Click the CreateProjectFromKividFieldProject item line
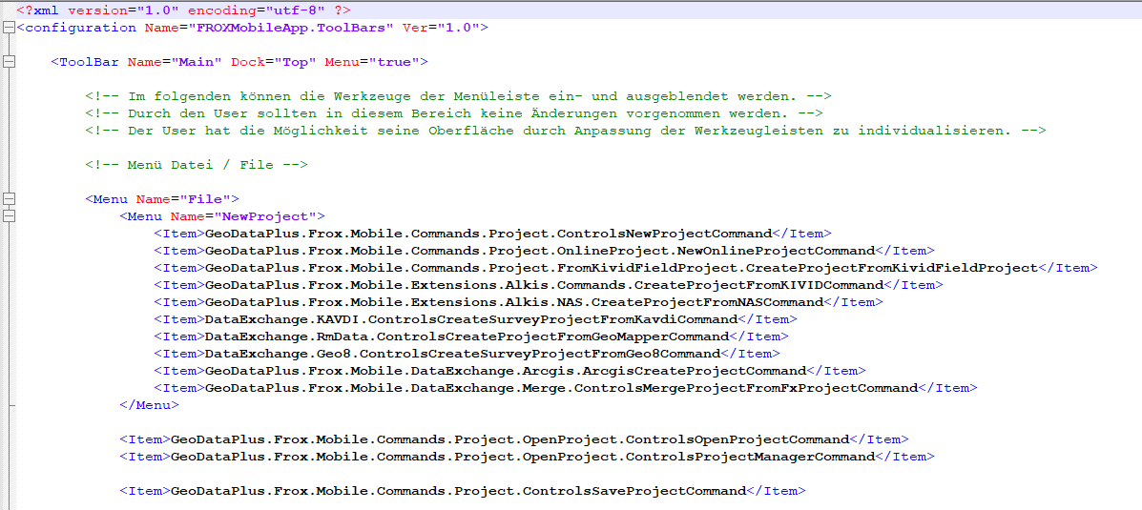Image resolution: width=1142 pixels, height=510 pixels. (626, 268)
